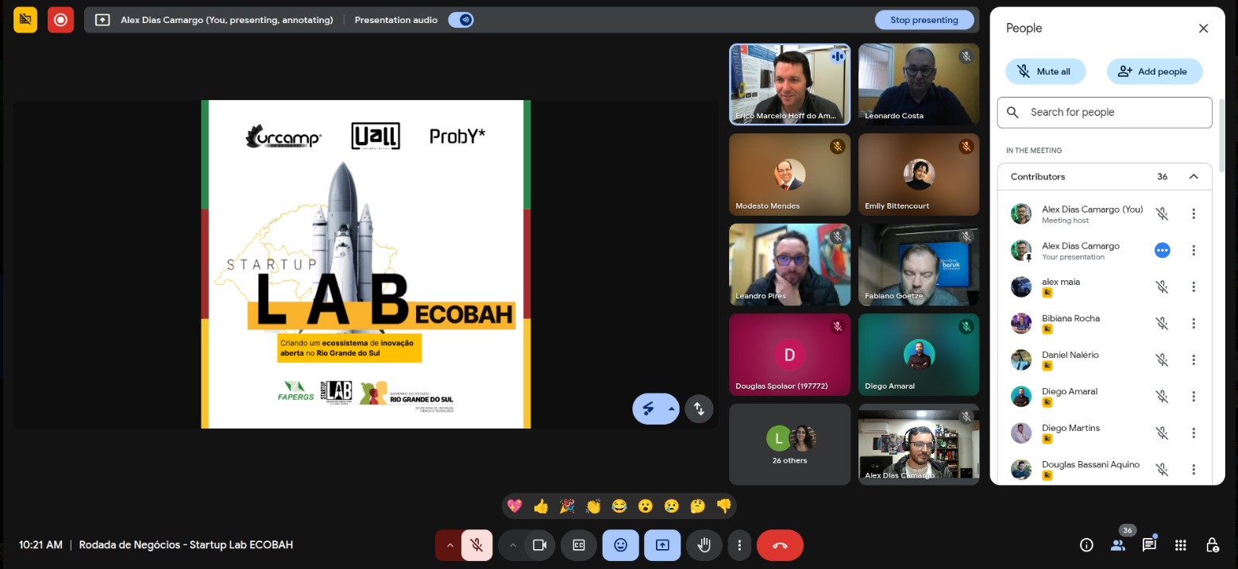Open the 26 others tile
Image resolution: width=1238 pixels, height=569 pixels.
point(790,444)
